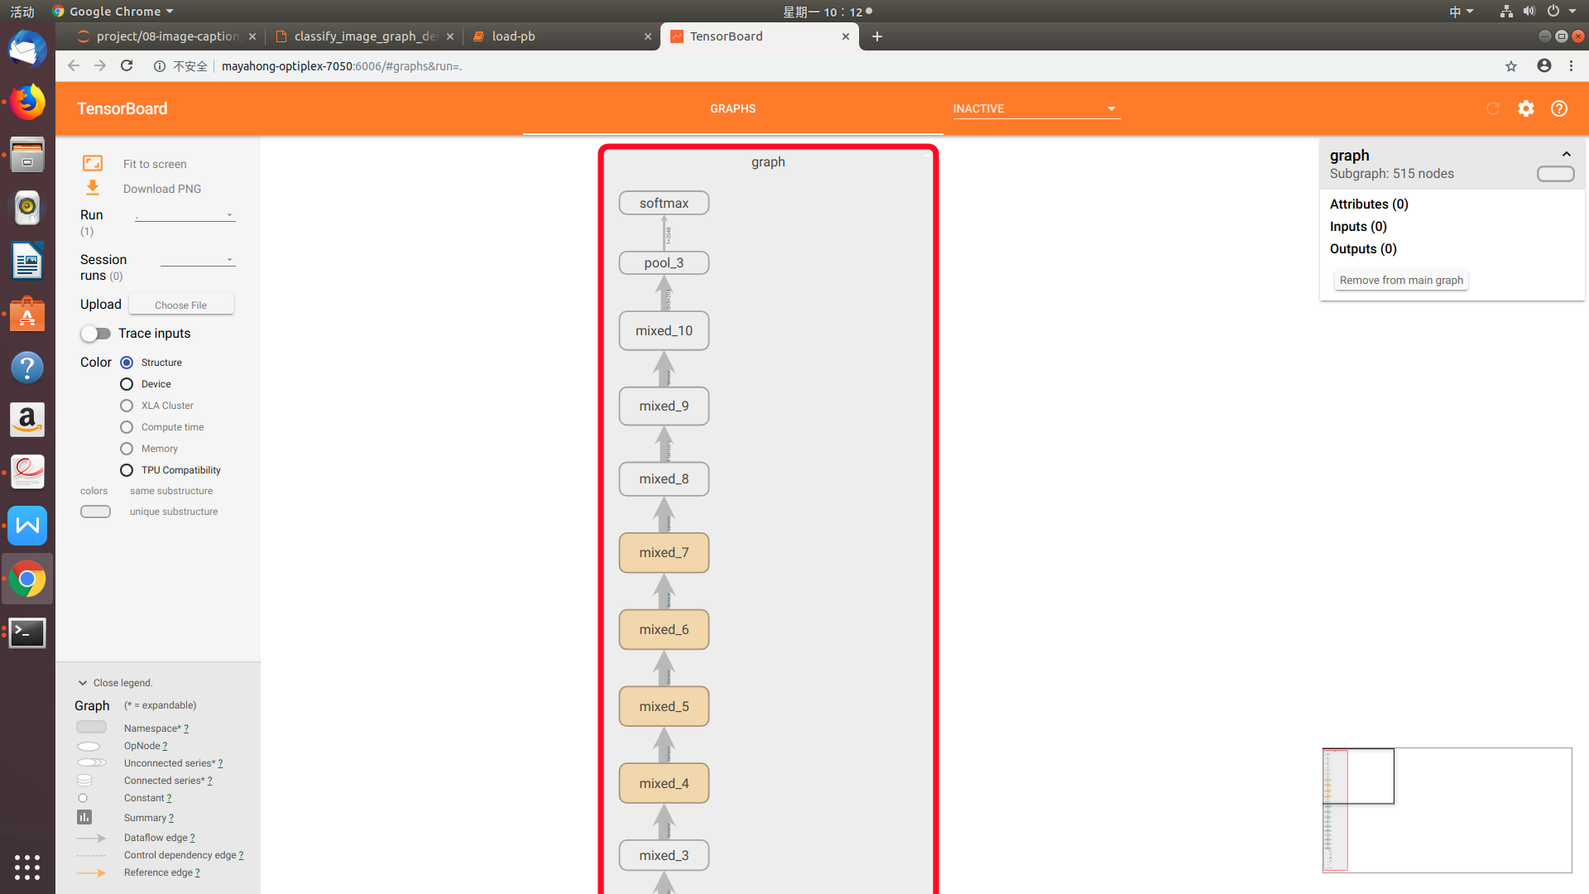Click the Fit to screen icon
This screenshot has width=1589, height=894.
click(93, 163)
